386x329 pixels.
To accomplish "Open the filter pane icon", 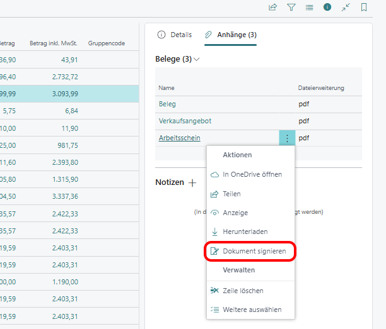I will pyautogui.click(x=291, y=8).
